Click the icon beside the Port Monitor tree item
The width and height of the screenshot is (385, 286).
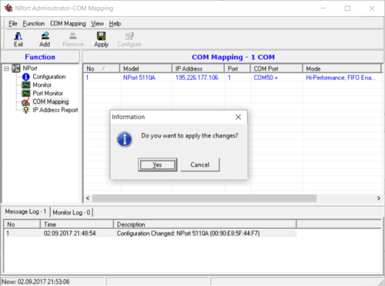click(26, 93)
